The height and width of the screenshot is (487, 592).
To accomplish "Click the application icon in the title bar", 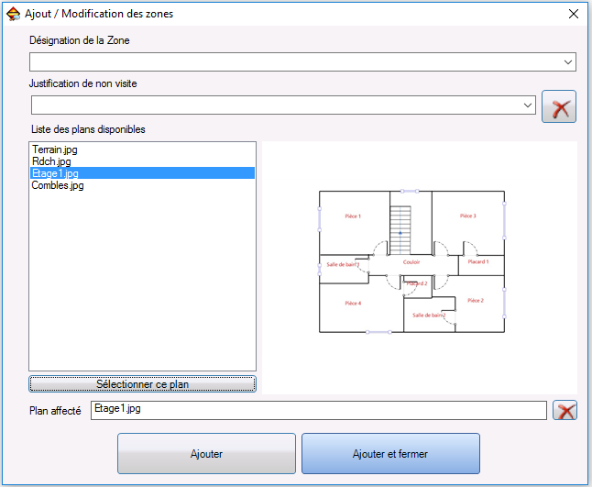I will (x=13, y=14).
